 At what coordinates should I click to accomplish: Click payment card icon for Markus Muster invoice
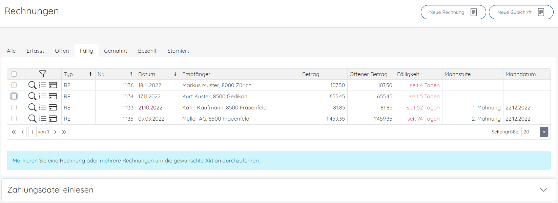[53, 85]
